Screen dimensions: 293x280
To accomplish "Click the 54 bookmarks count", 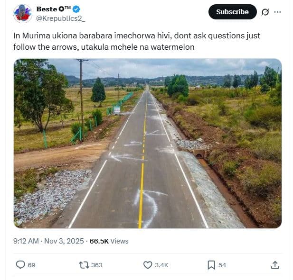I will [x=222, y=265].
